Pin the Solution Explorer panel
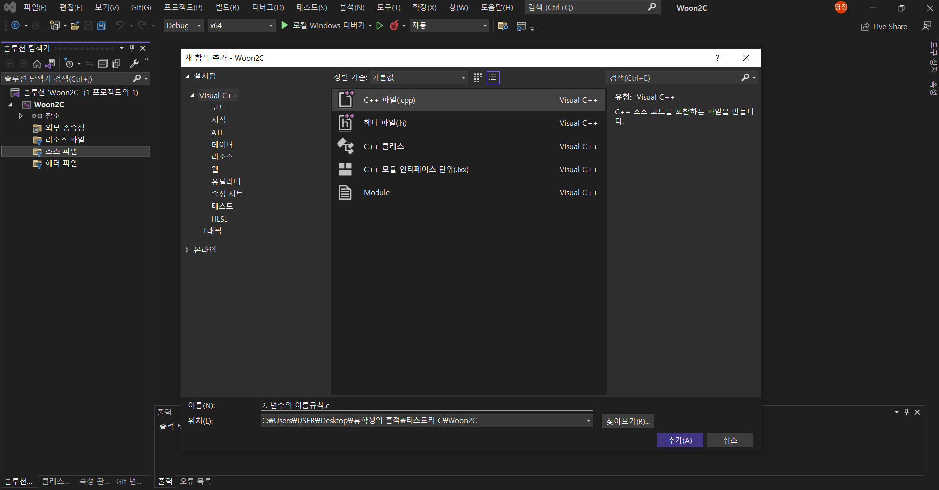This screenshot has width=939, height=490. [x=132, y=48]
